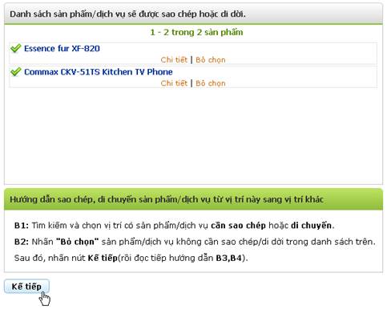Click green checkmark beside Essence fur XF-820

click(x=16, y=48)
